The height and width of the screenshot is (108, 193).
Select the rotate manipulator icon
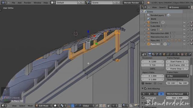[x=76, y=106]
